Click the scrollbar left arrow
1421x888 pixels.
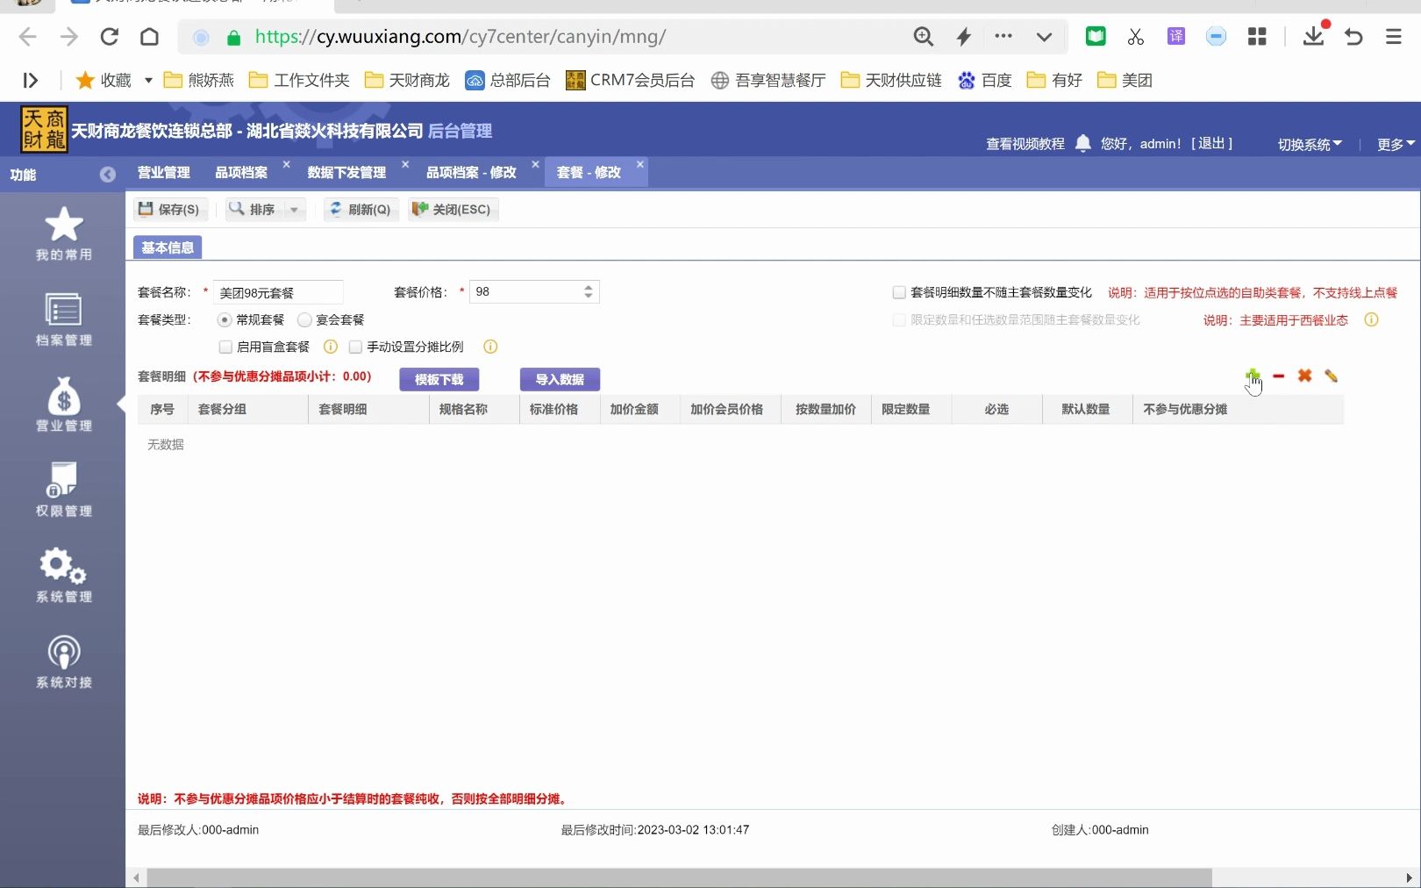136,877
